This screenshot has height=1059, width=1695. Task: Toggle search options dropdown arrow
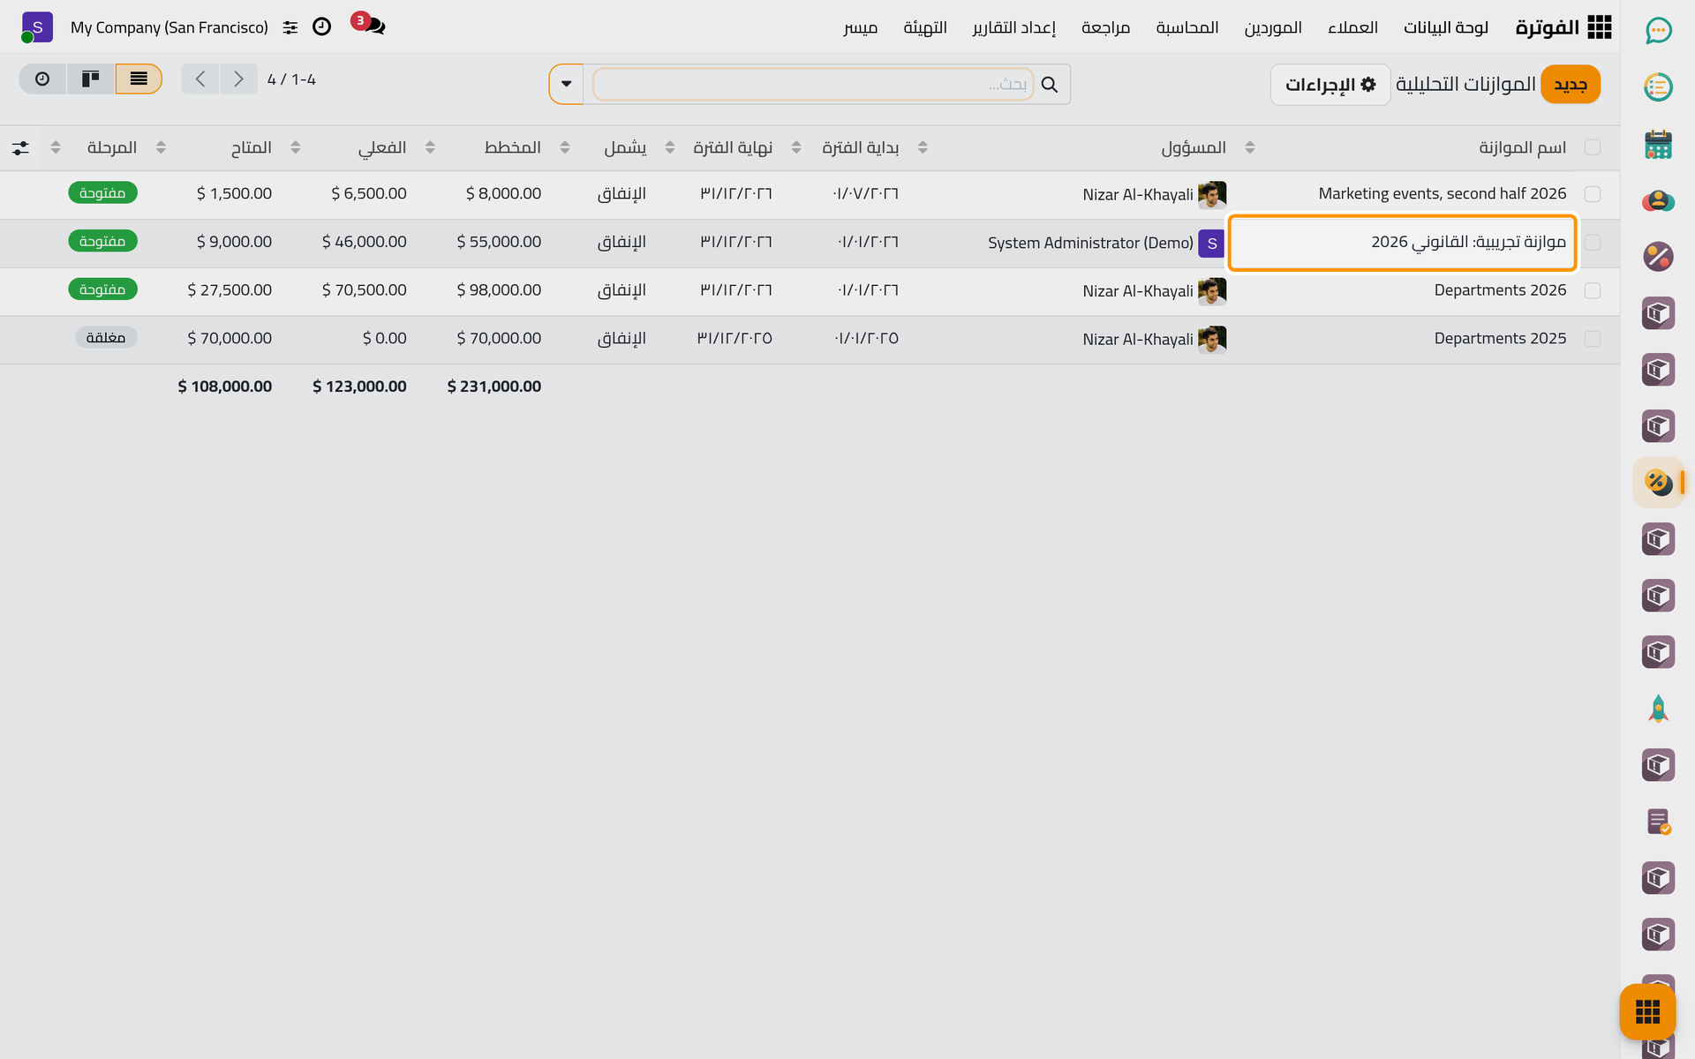[x=567, y=85]
